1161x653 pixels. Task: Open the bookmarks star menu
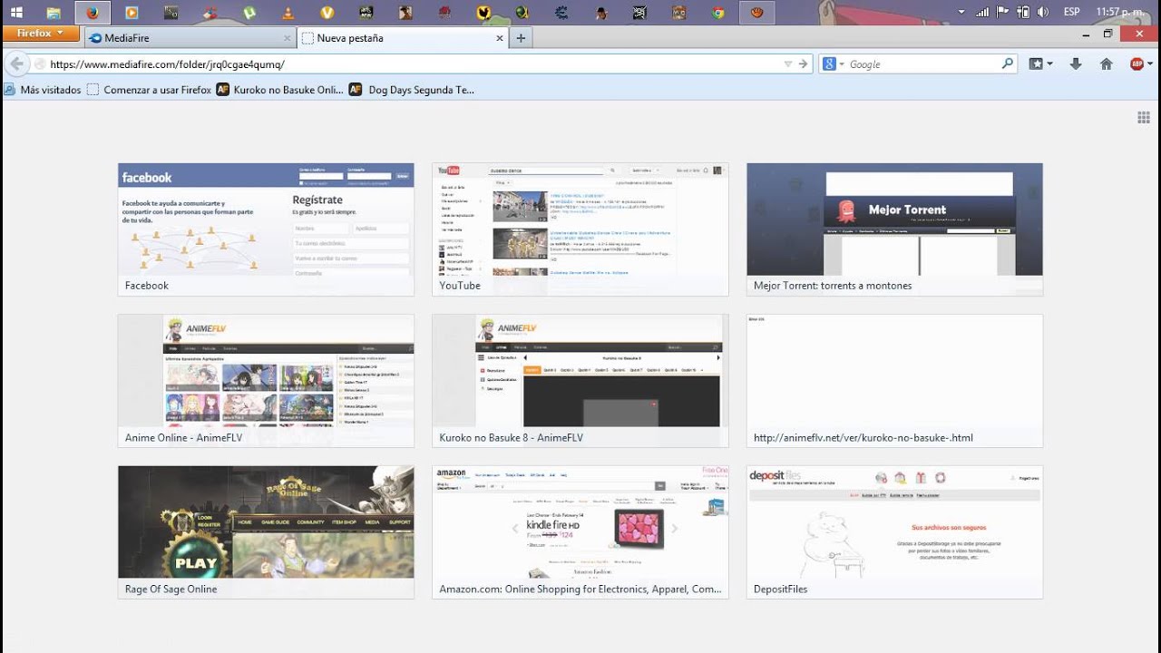[x=1040, y=64]
